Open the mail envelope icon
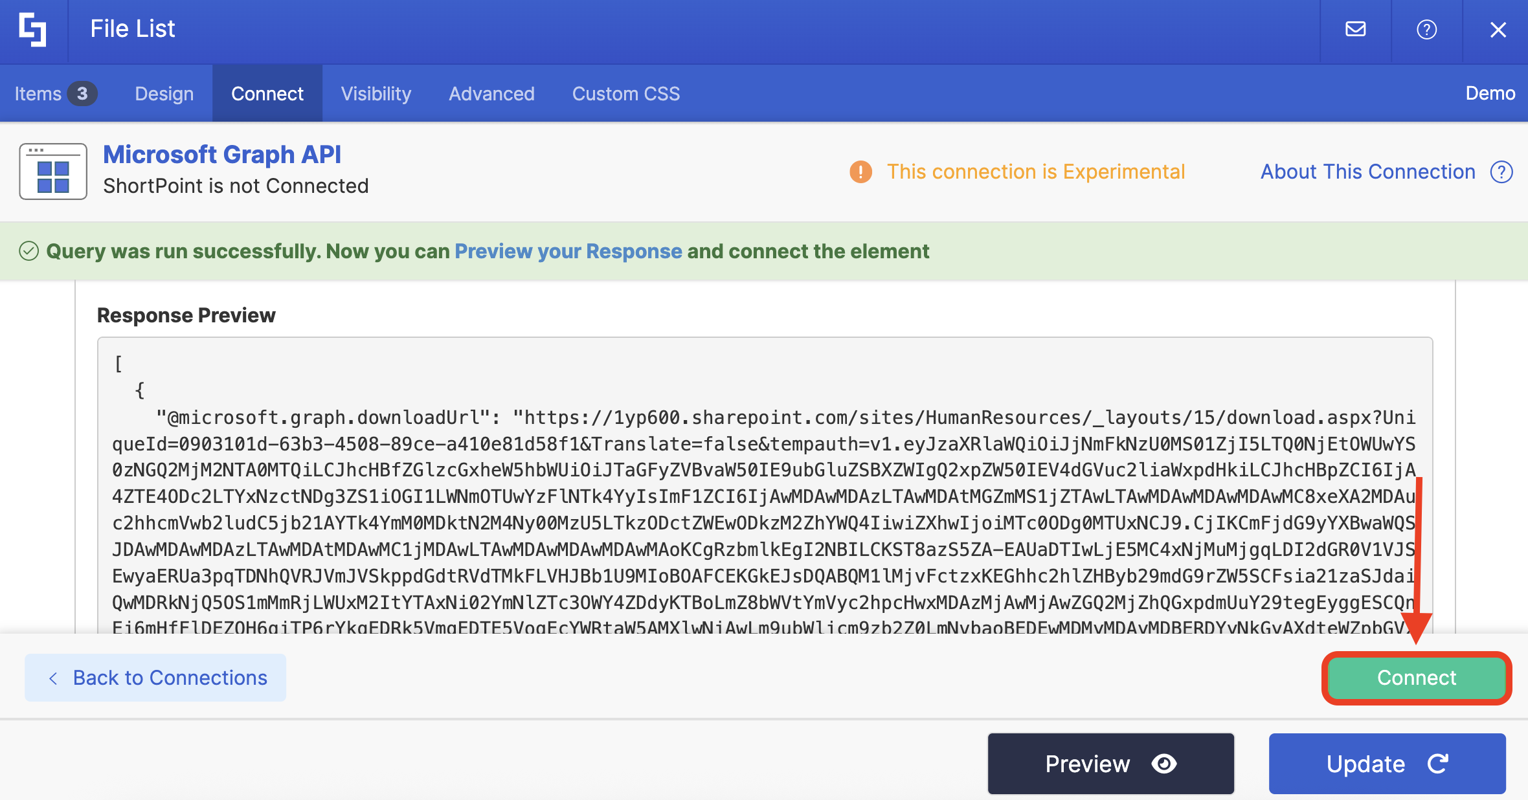 [1355, 30]
